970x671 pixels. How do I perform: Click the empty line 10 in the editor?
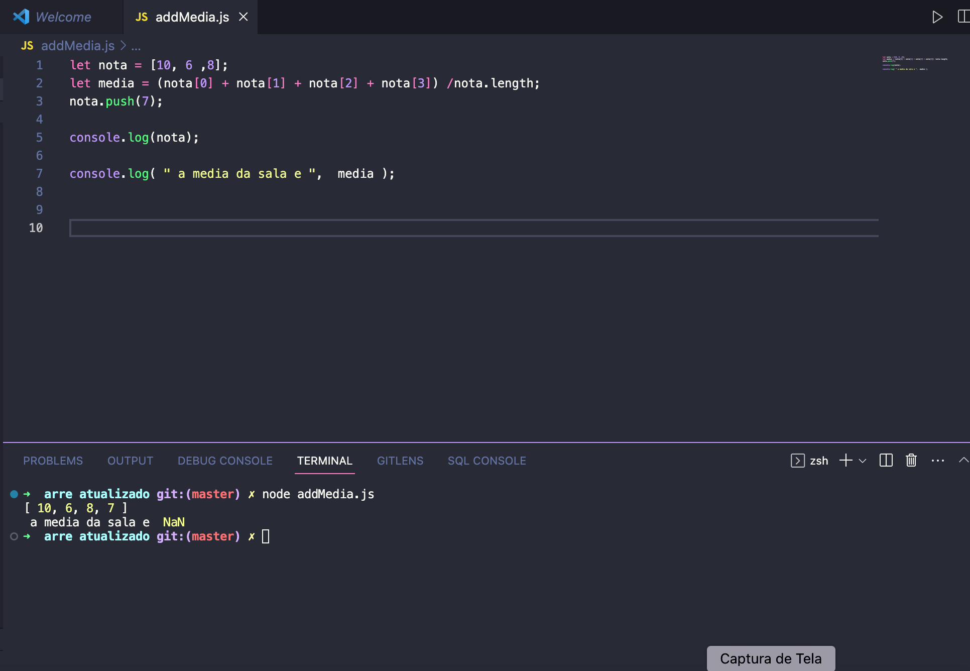click(x=474, y=228)
